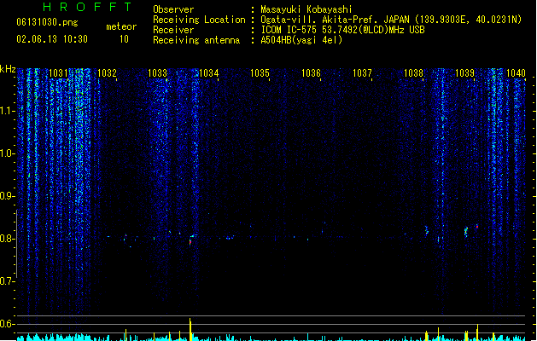537x341 pixels.
Task: Click the 1037 time marker
Action: [362, 73]
